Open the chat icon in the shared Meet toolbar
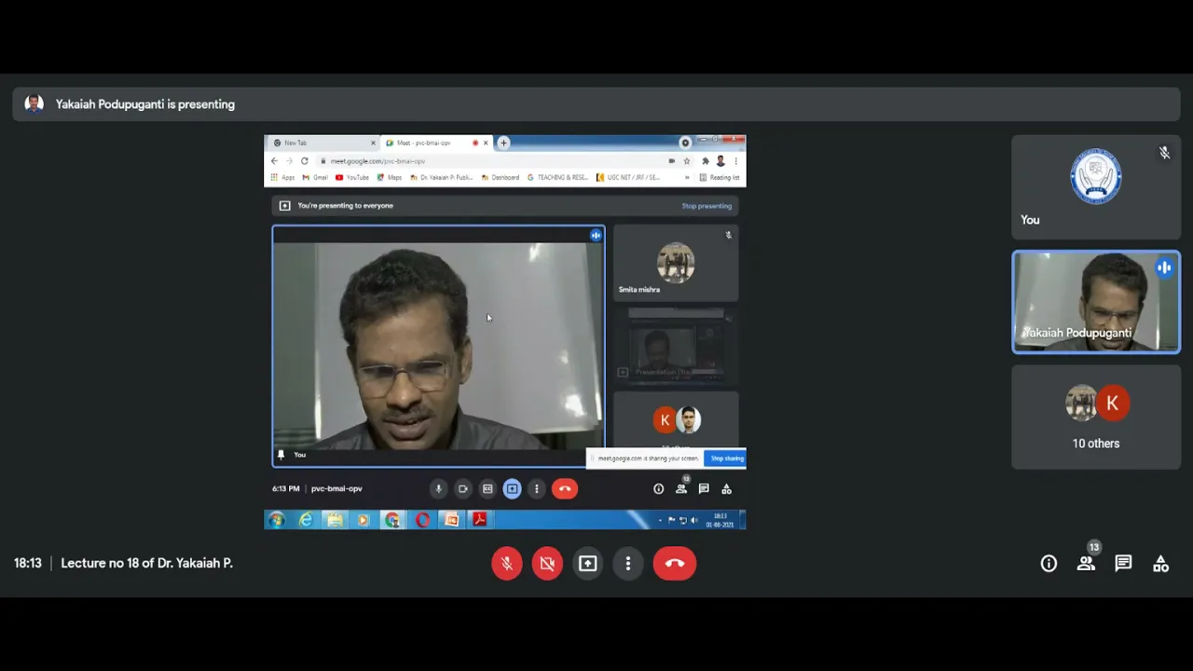 pyautogui.click(x=704, y=488)
